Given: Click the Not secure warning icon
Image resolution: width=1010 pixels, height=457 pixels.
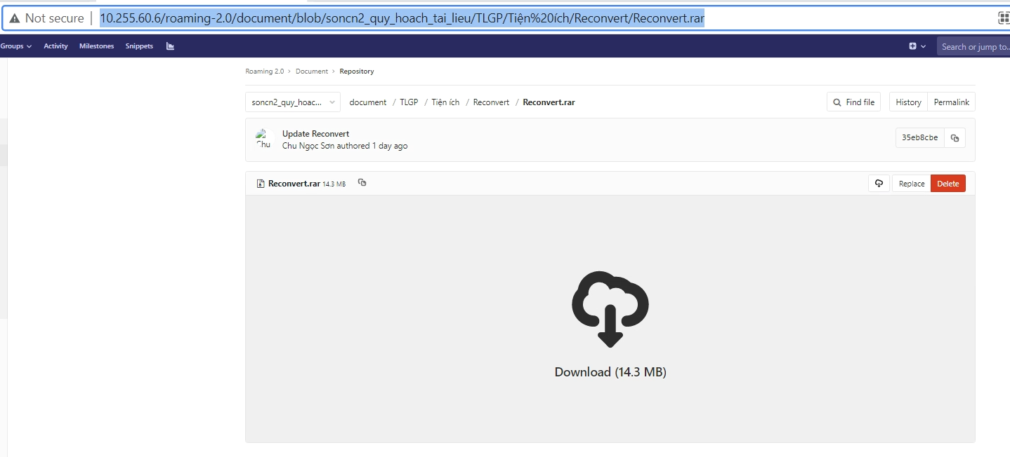Looking at the screenshot, I should (x=15, y=18).
